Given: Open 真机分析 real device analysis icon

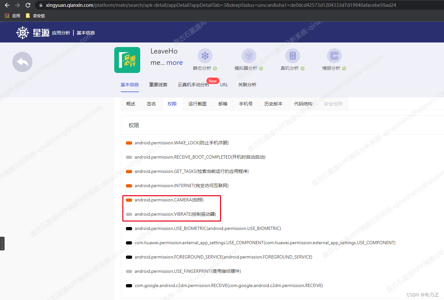Looking at the screenshot, I should pos(293,56).
